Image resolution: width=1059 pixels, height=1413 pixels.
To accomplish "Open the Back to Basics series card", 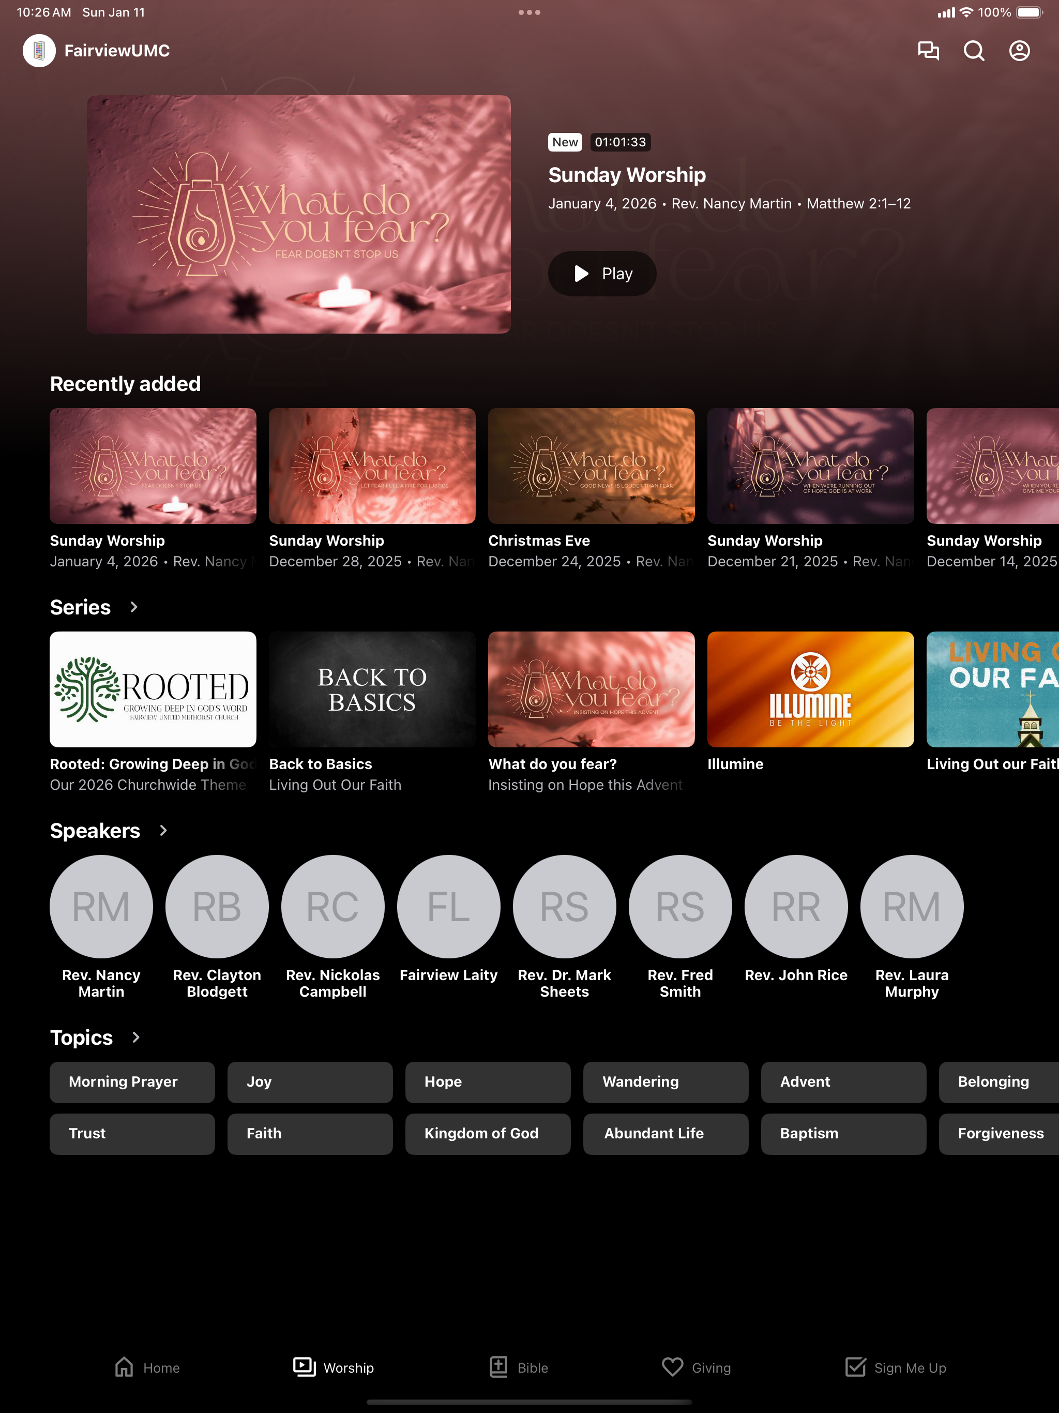I will (x=372, y=689).
